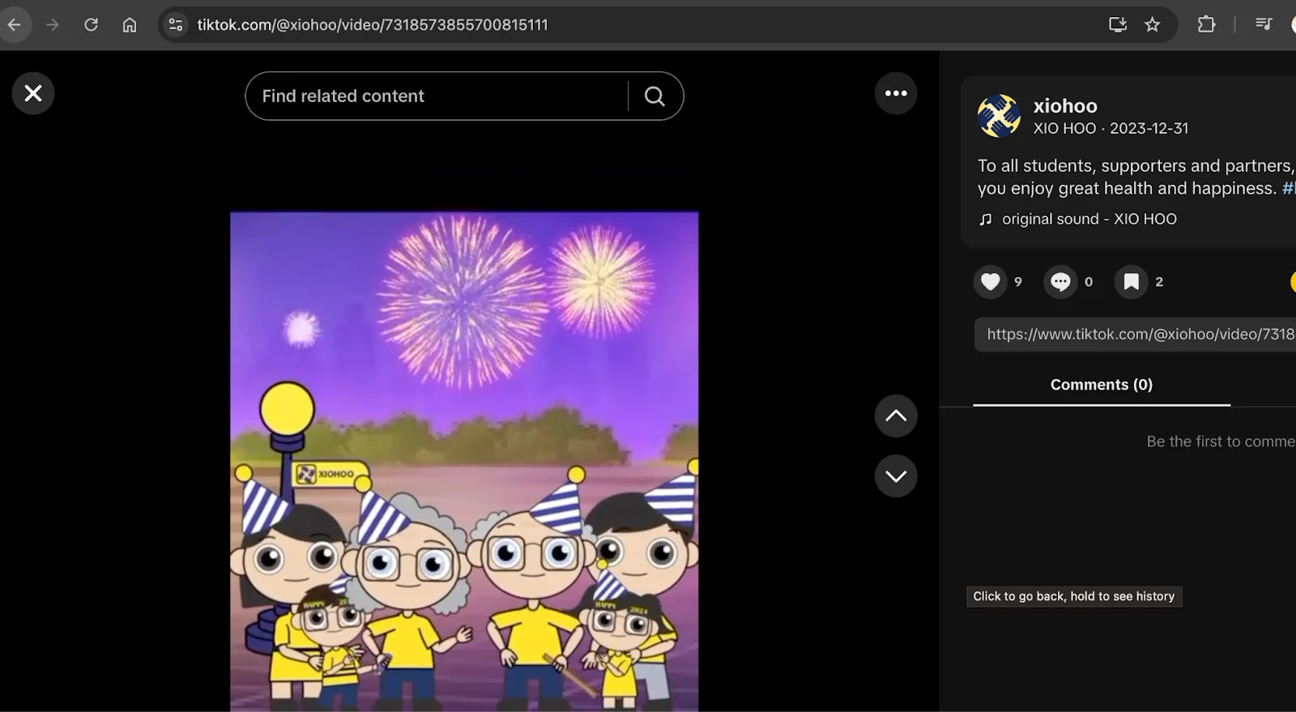Open the xiohoo profile avatar

click(x=999, y=116)
